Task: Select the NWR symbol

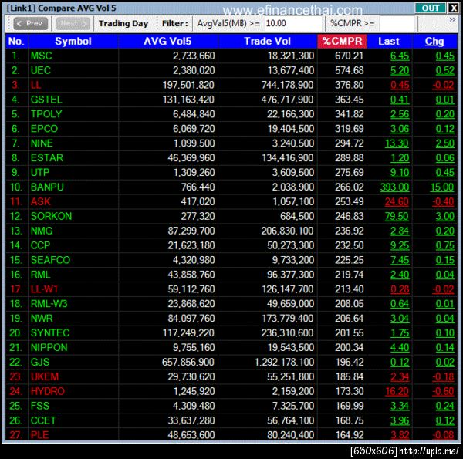Action: [x=42, y=319]
